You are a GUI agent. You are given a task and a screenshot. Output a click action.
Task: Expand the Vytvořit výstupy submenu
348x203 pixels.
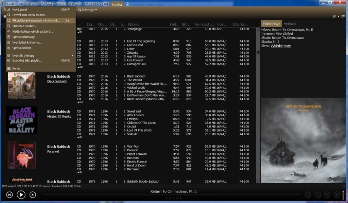point(41,55)
